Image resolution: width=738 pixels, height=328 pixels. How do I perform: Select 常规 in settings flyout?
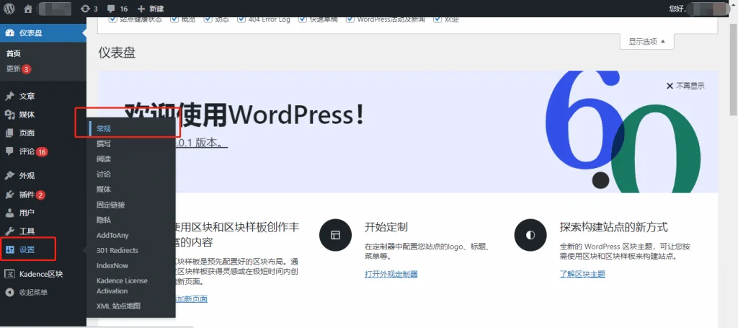tap(104, 128)
